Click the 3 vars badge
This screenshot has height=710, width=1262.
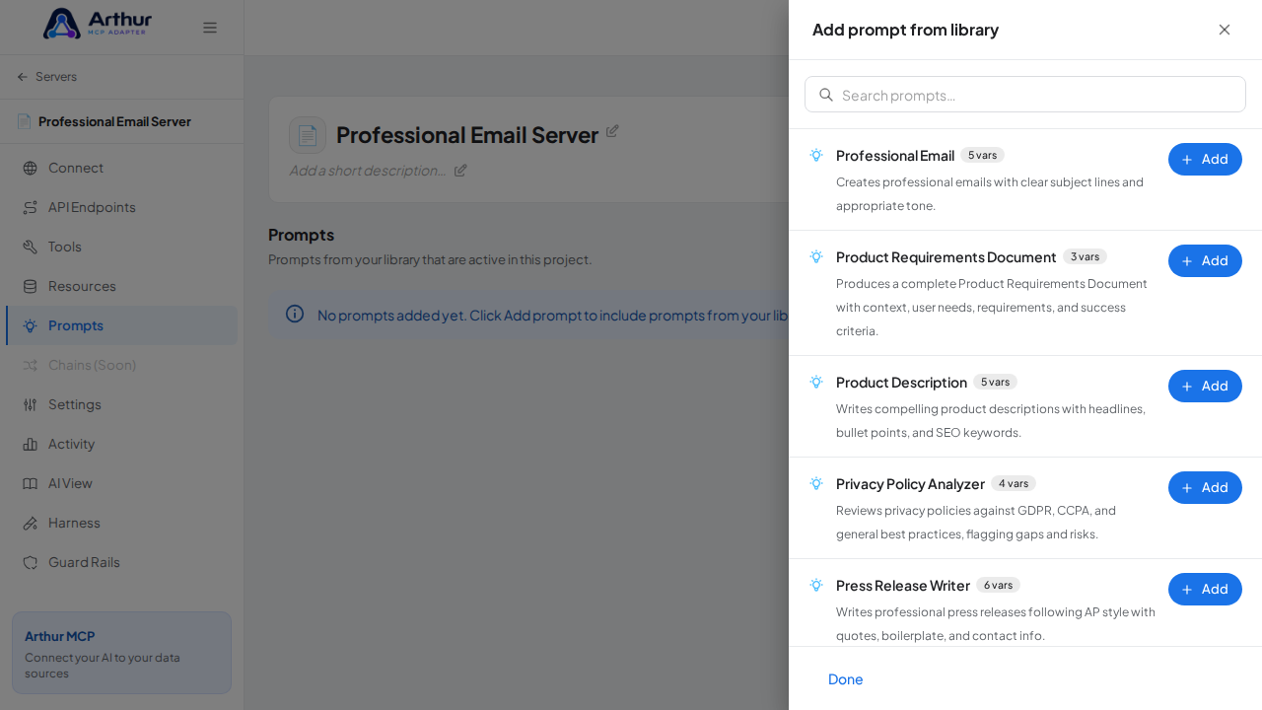(1085, 256)
